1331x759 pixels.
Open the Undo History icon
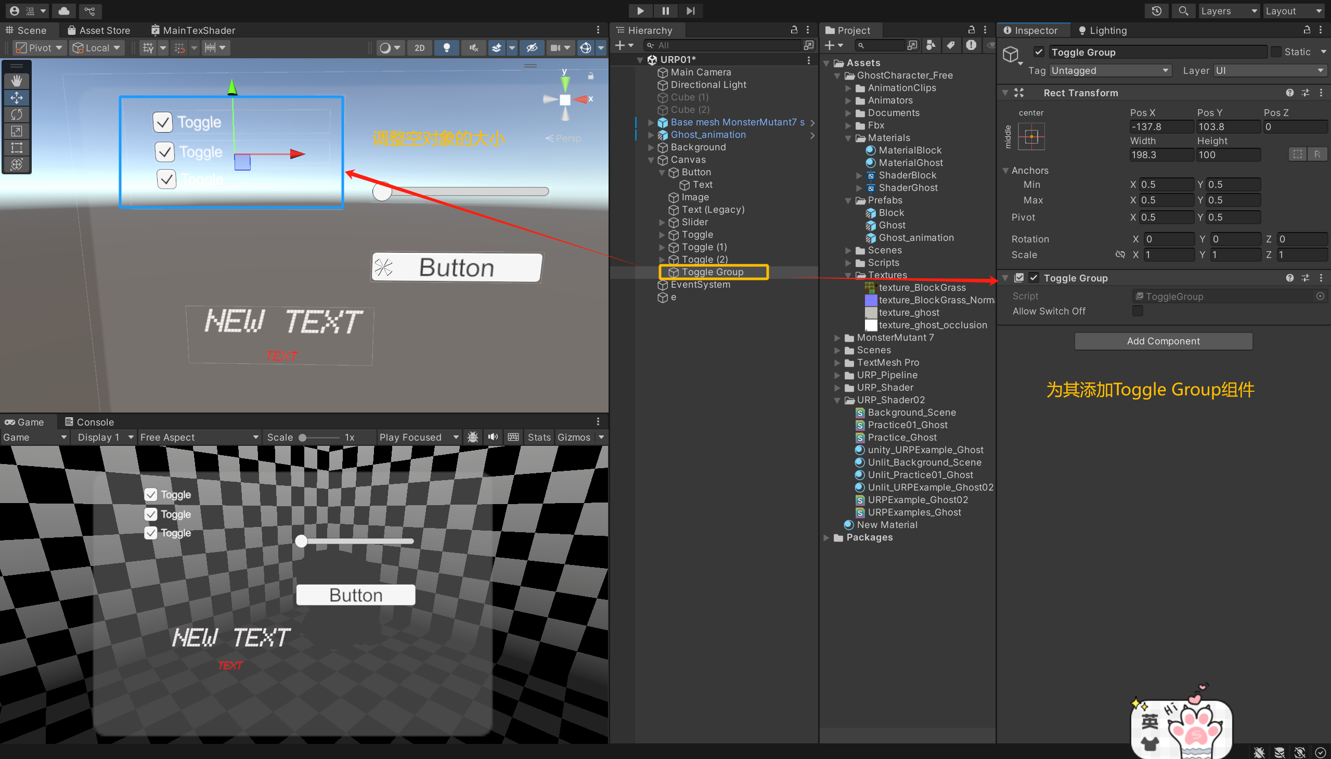tap(1156, 11)
